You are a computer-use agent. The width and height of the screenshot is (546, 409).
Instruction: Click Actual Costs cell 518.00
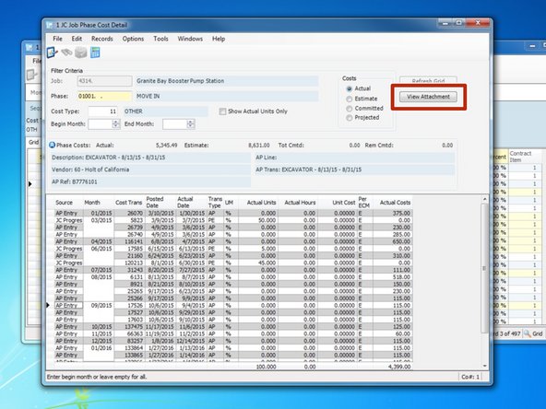(393, 277)
